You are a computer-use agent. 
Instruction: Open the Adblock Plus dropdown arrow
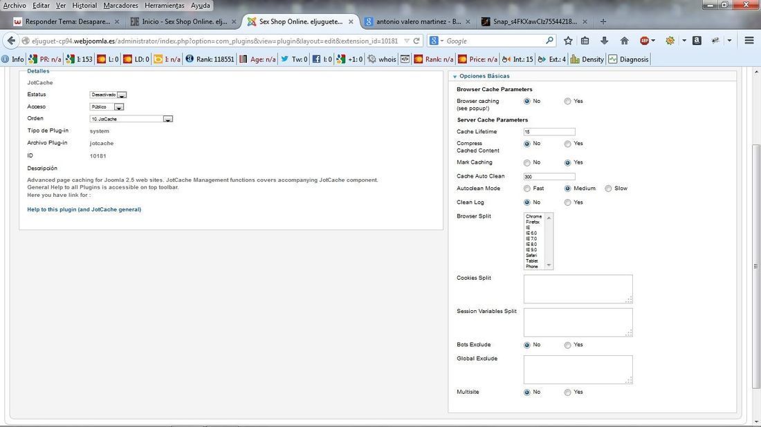click(653, 41)
